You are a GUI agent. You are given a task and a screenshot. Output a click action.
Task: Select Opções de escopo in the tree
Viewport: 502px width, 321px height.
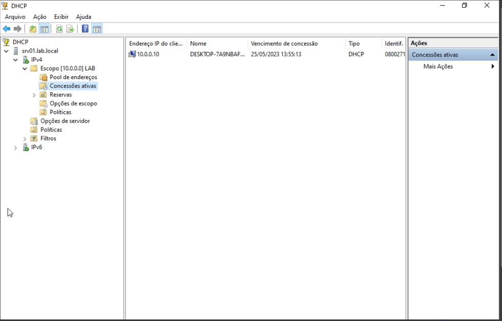[73, 103]
